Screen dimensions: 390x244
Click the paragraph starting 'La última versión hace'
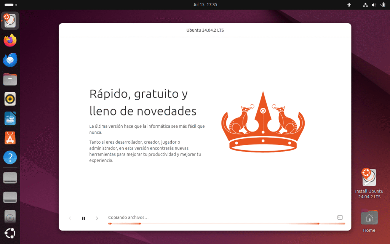pos(147,129)
